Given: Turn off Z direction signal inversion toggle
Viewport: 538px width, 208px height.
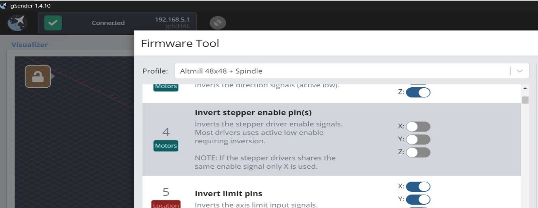Looking at the screenshot, I should [418, 92].
